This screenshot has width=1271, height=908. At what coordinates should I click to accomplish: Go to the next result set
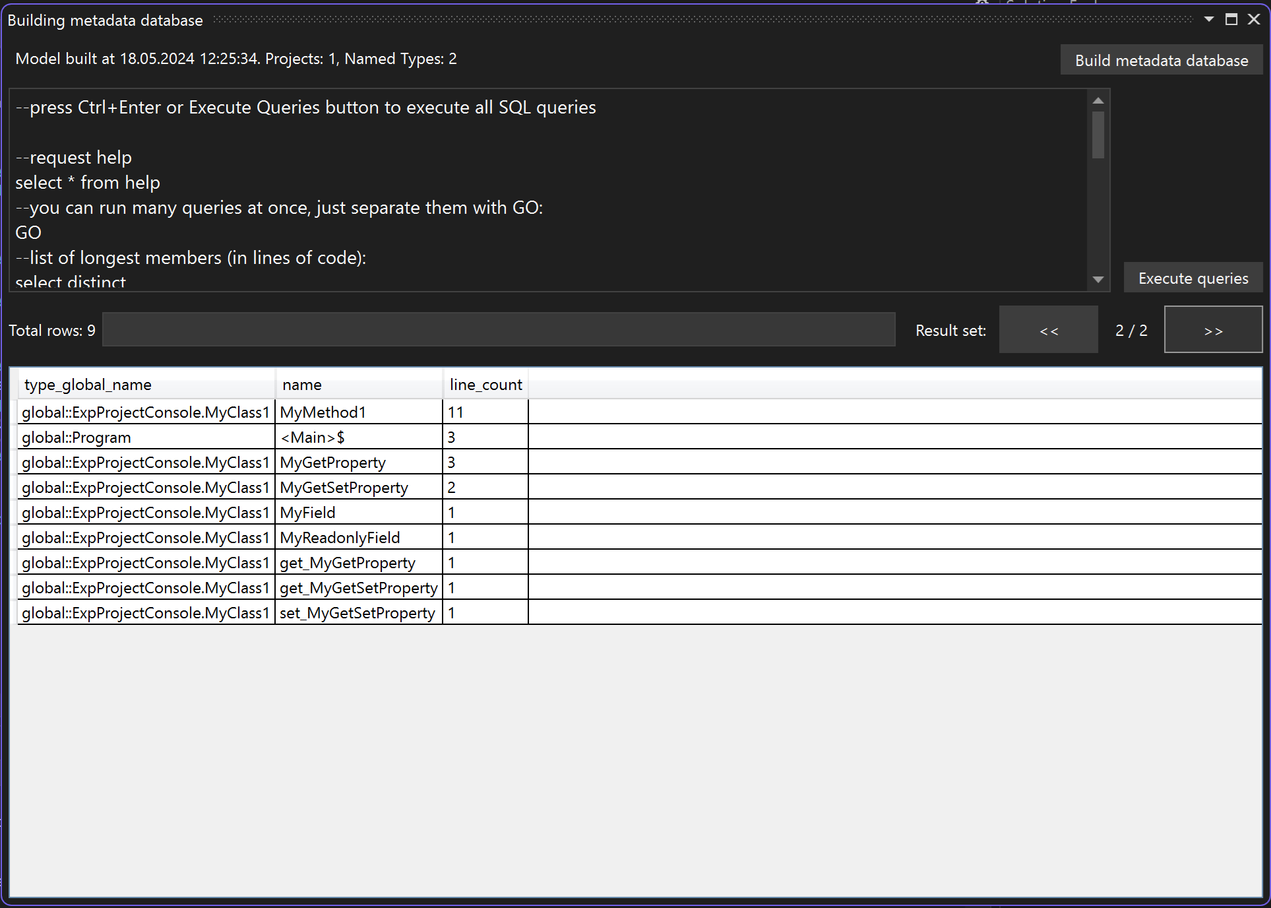click(1213, 330)
